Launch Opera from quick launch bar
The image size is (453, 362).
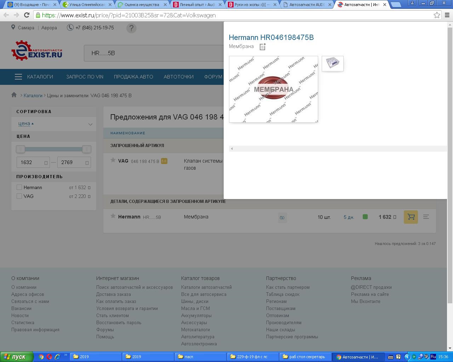(x=49, y=357)
